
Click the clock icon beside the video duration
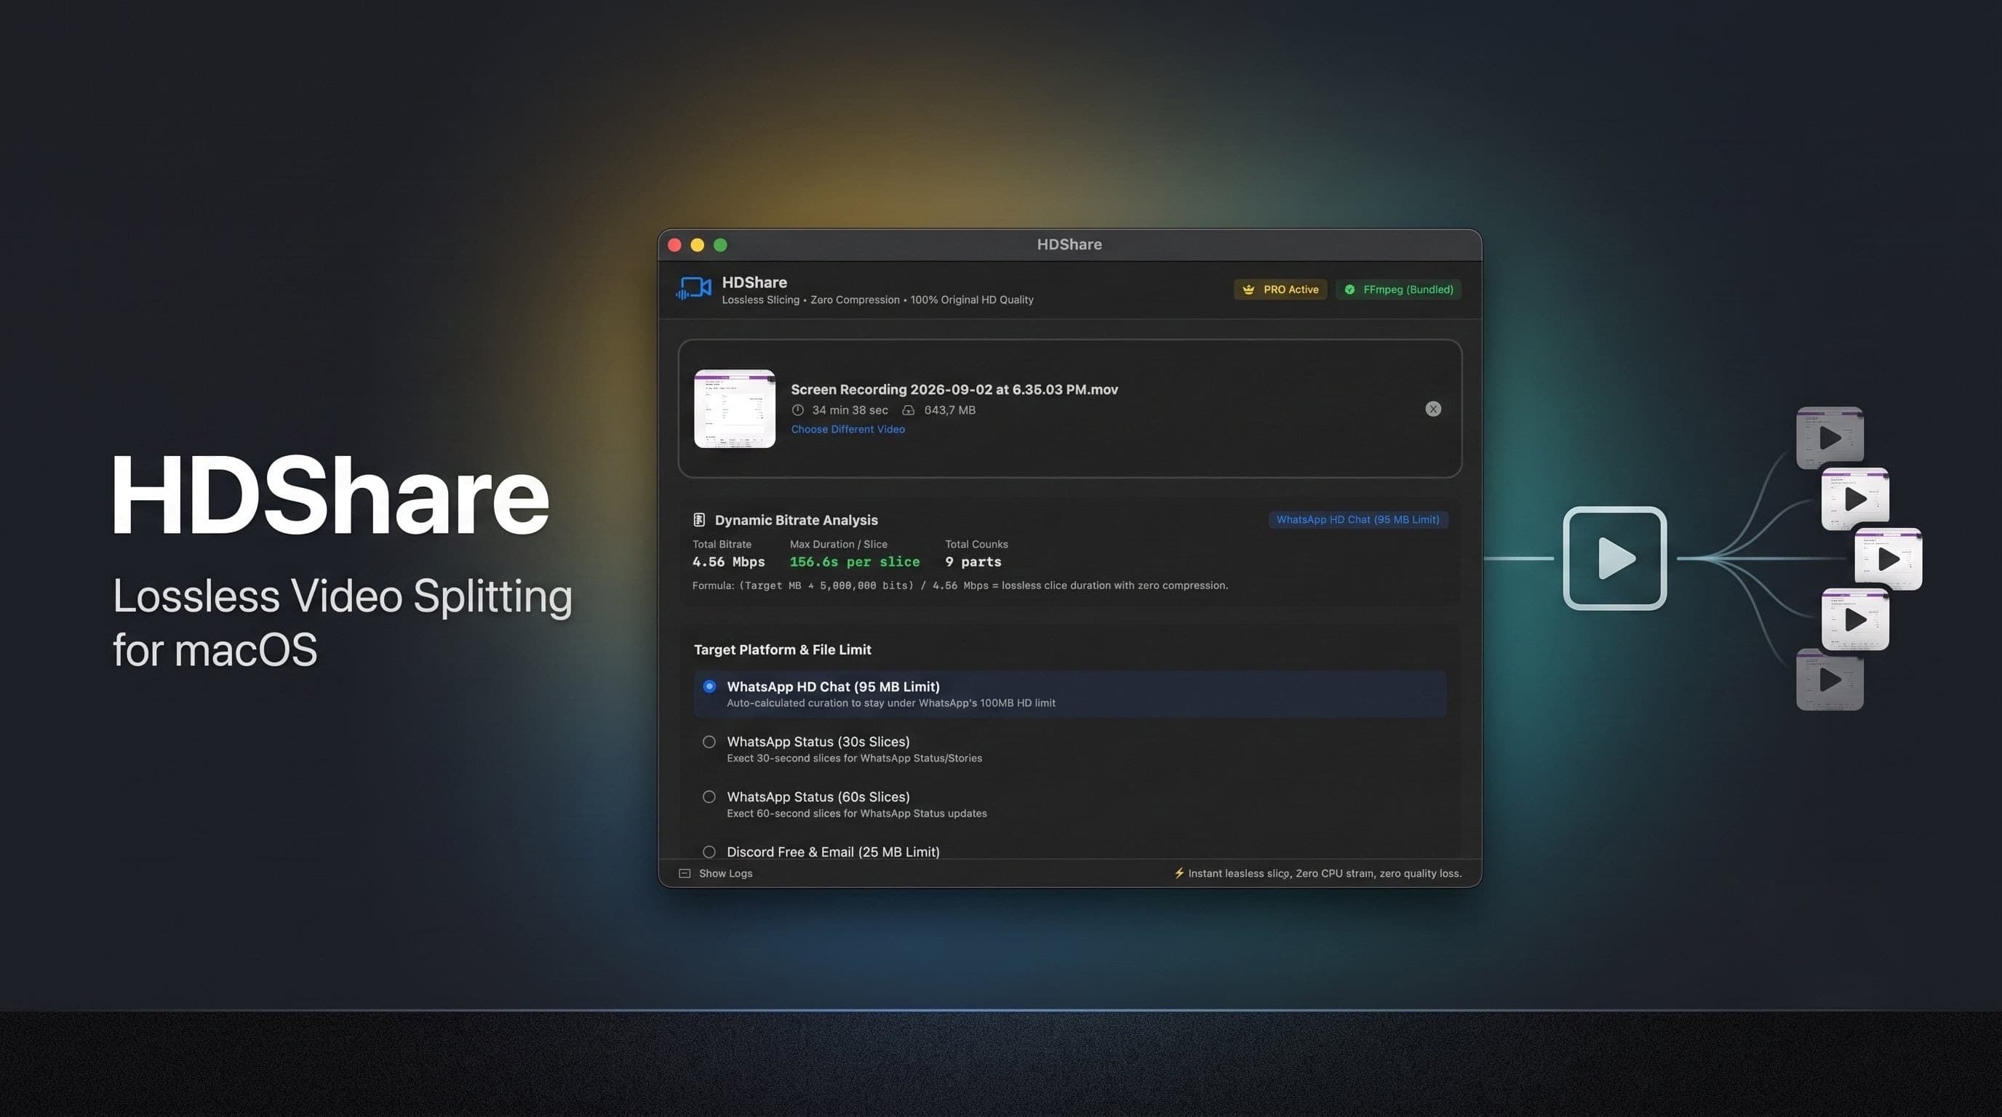coord(797,410)
